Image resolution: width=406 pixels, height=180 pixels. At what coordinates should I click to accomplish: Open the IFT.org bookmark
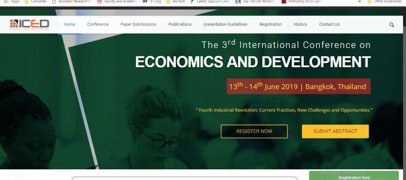coord(152,1)
